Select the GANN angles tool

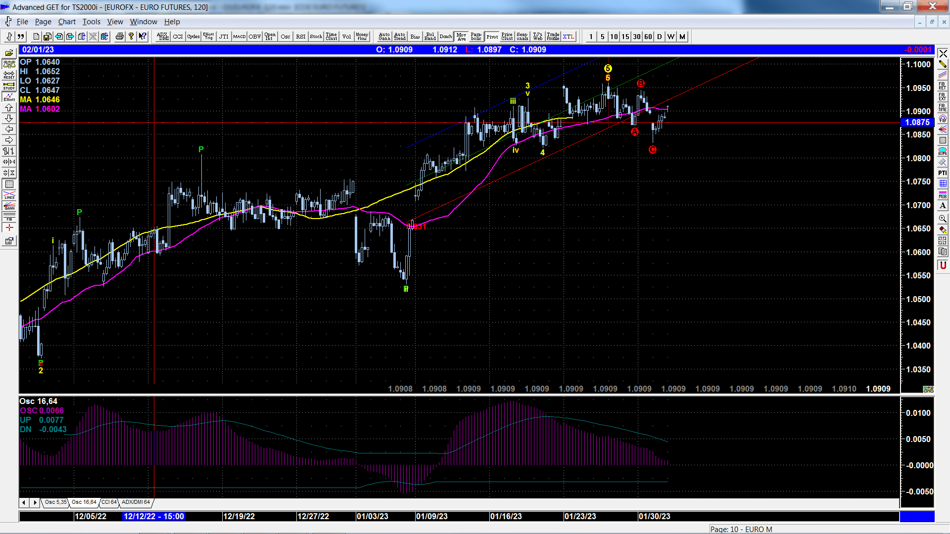(9, 206)
